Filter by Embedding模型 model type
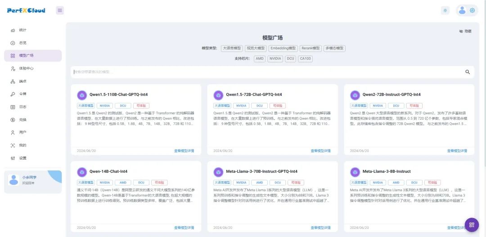 [283, 48]
